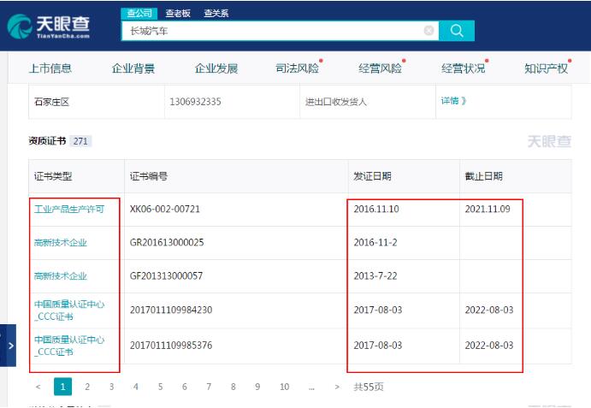The image size is (591, 408).
Task: Click the 共55页 total pages text
Action: click(369, 387)
